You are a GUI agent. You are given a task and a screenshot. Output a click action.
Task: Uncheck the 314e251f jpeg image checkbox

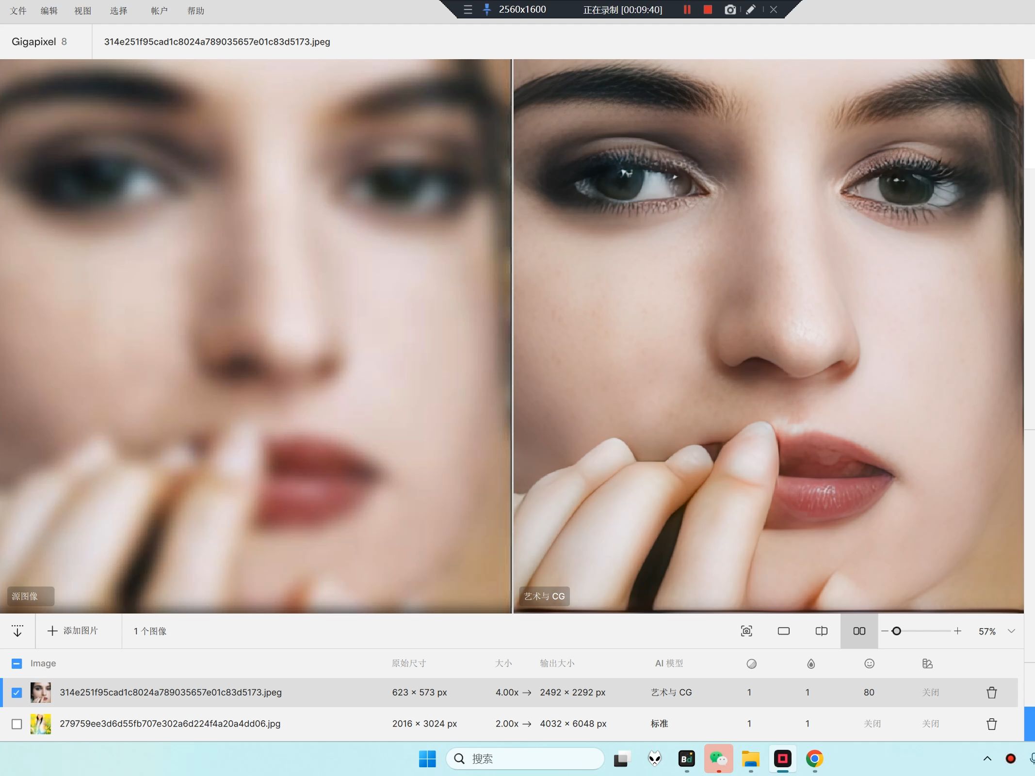[x=16, y=693]
